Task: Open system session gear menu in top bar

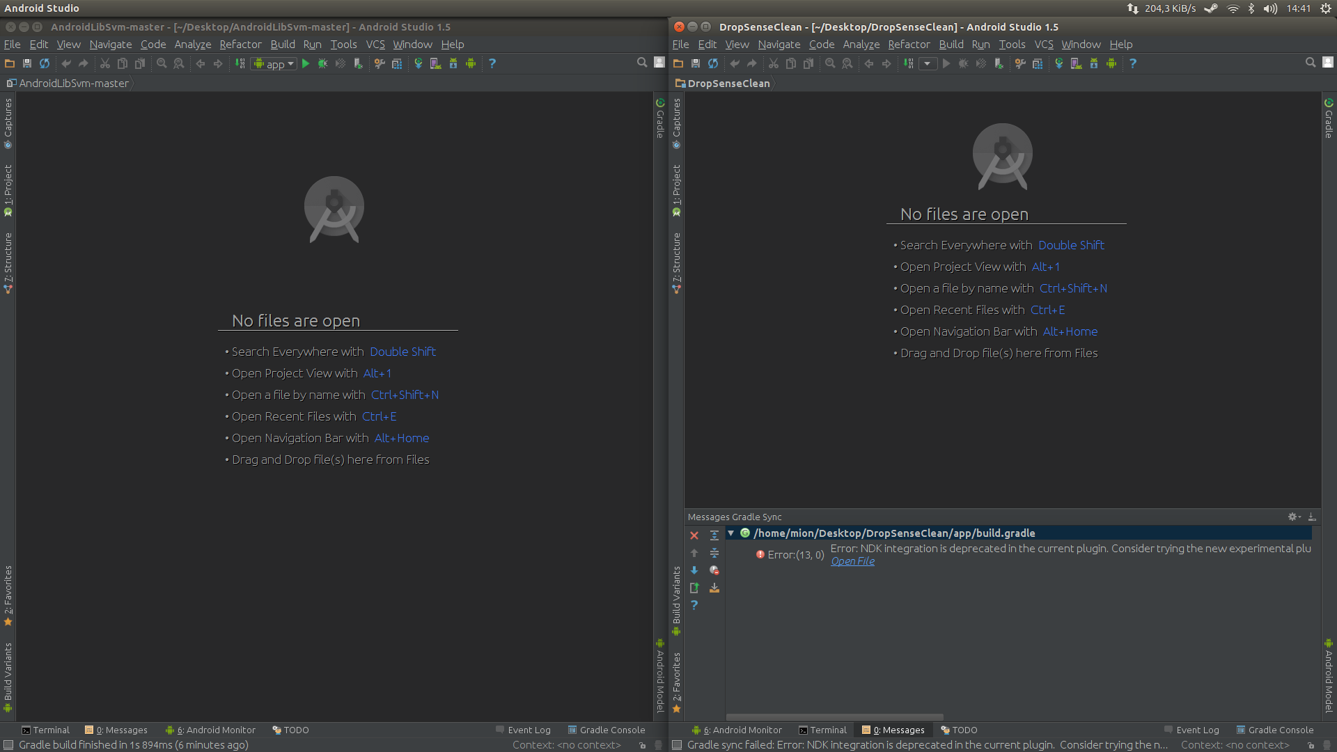Action: pos(1325,8)
